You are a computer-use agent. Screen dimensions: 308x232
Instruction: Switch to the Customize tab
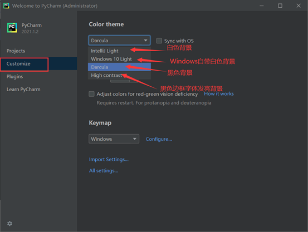click(38, 63)
